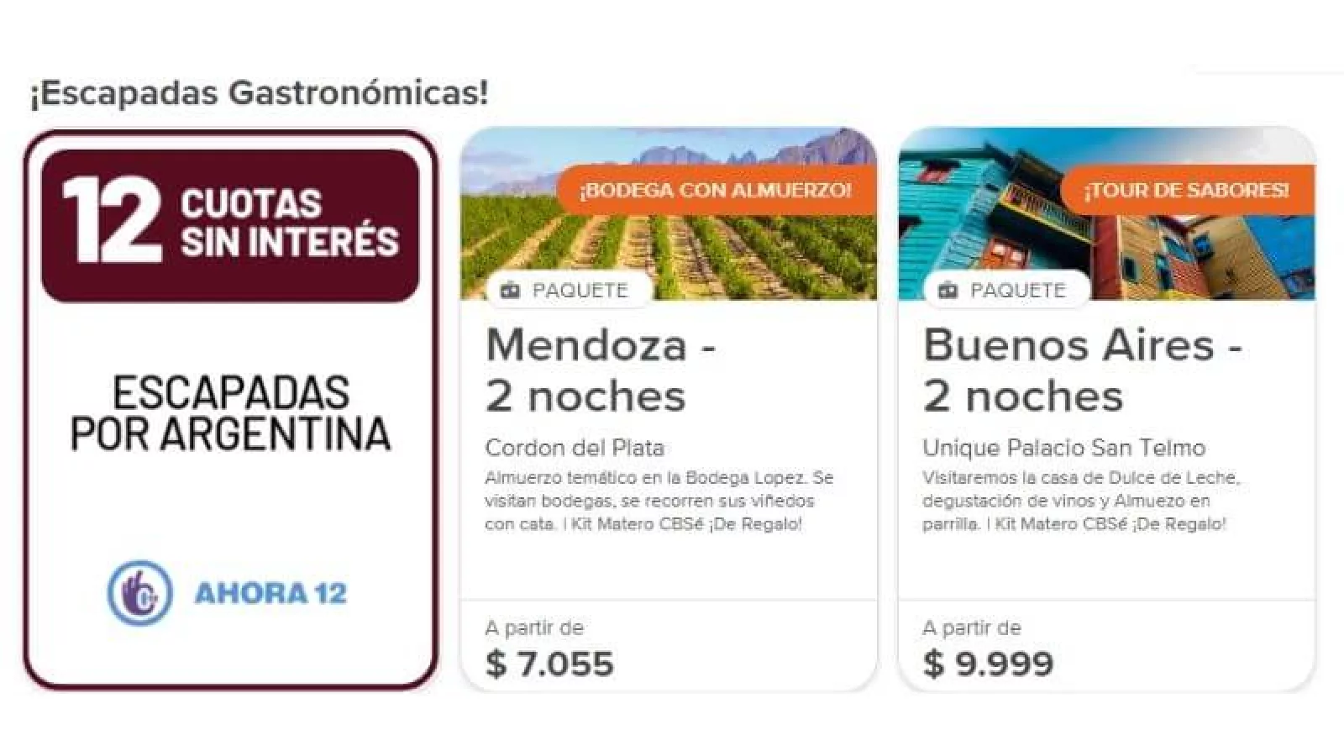Image resolution: width=1344 pixels, height=756 pixels.
Task: Click the PAQUETE label on Mendoza card
Action: [x=580, y=291]
